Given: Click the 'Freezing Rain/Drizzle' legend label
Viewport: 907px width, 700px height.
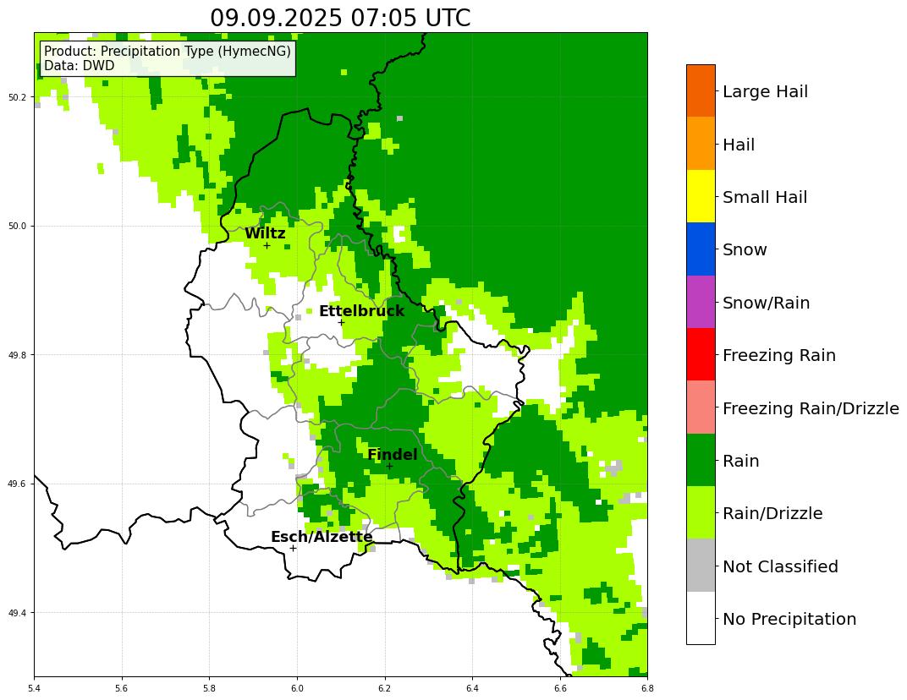Looking at the screenshot, I should pyautogui.click(x=811, y=408).
